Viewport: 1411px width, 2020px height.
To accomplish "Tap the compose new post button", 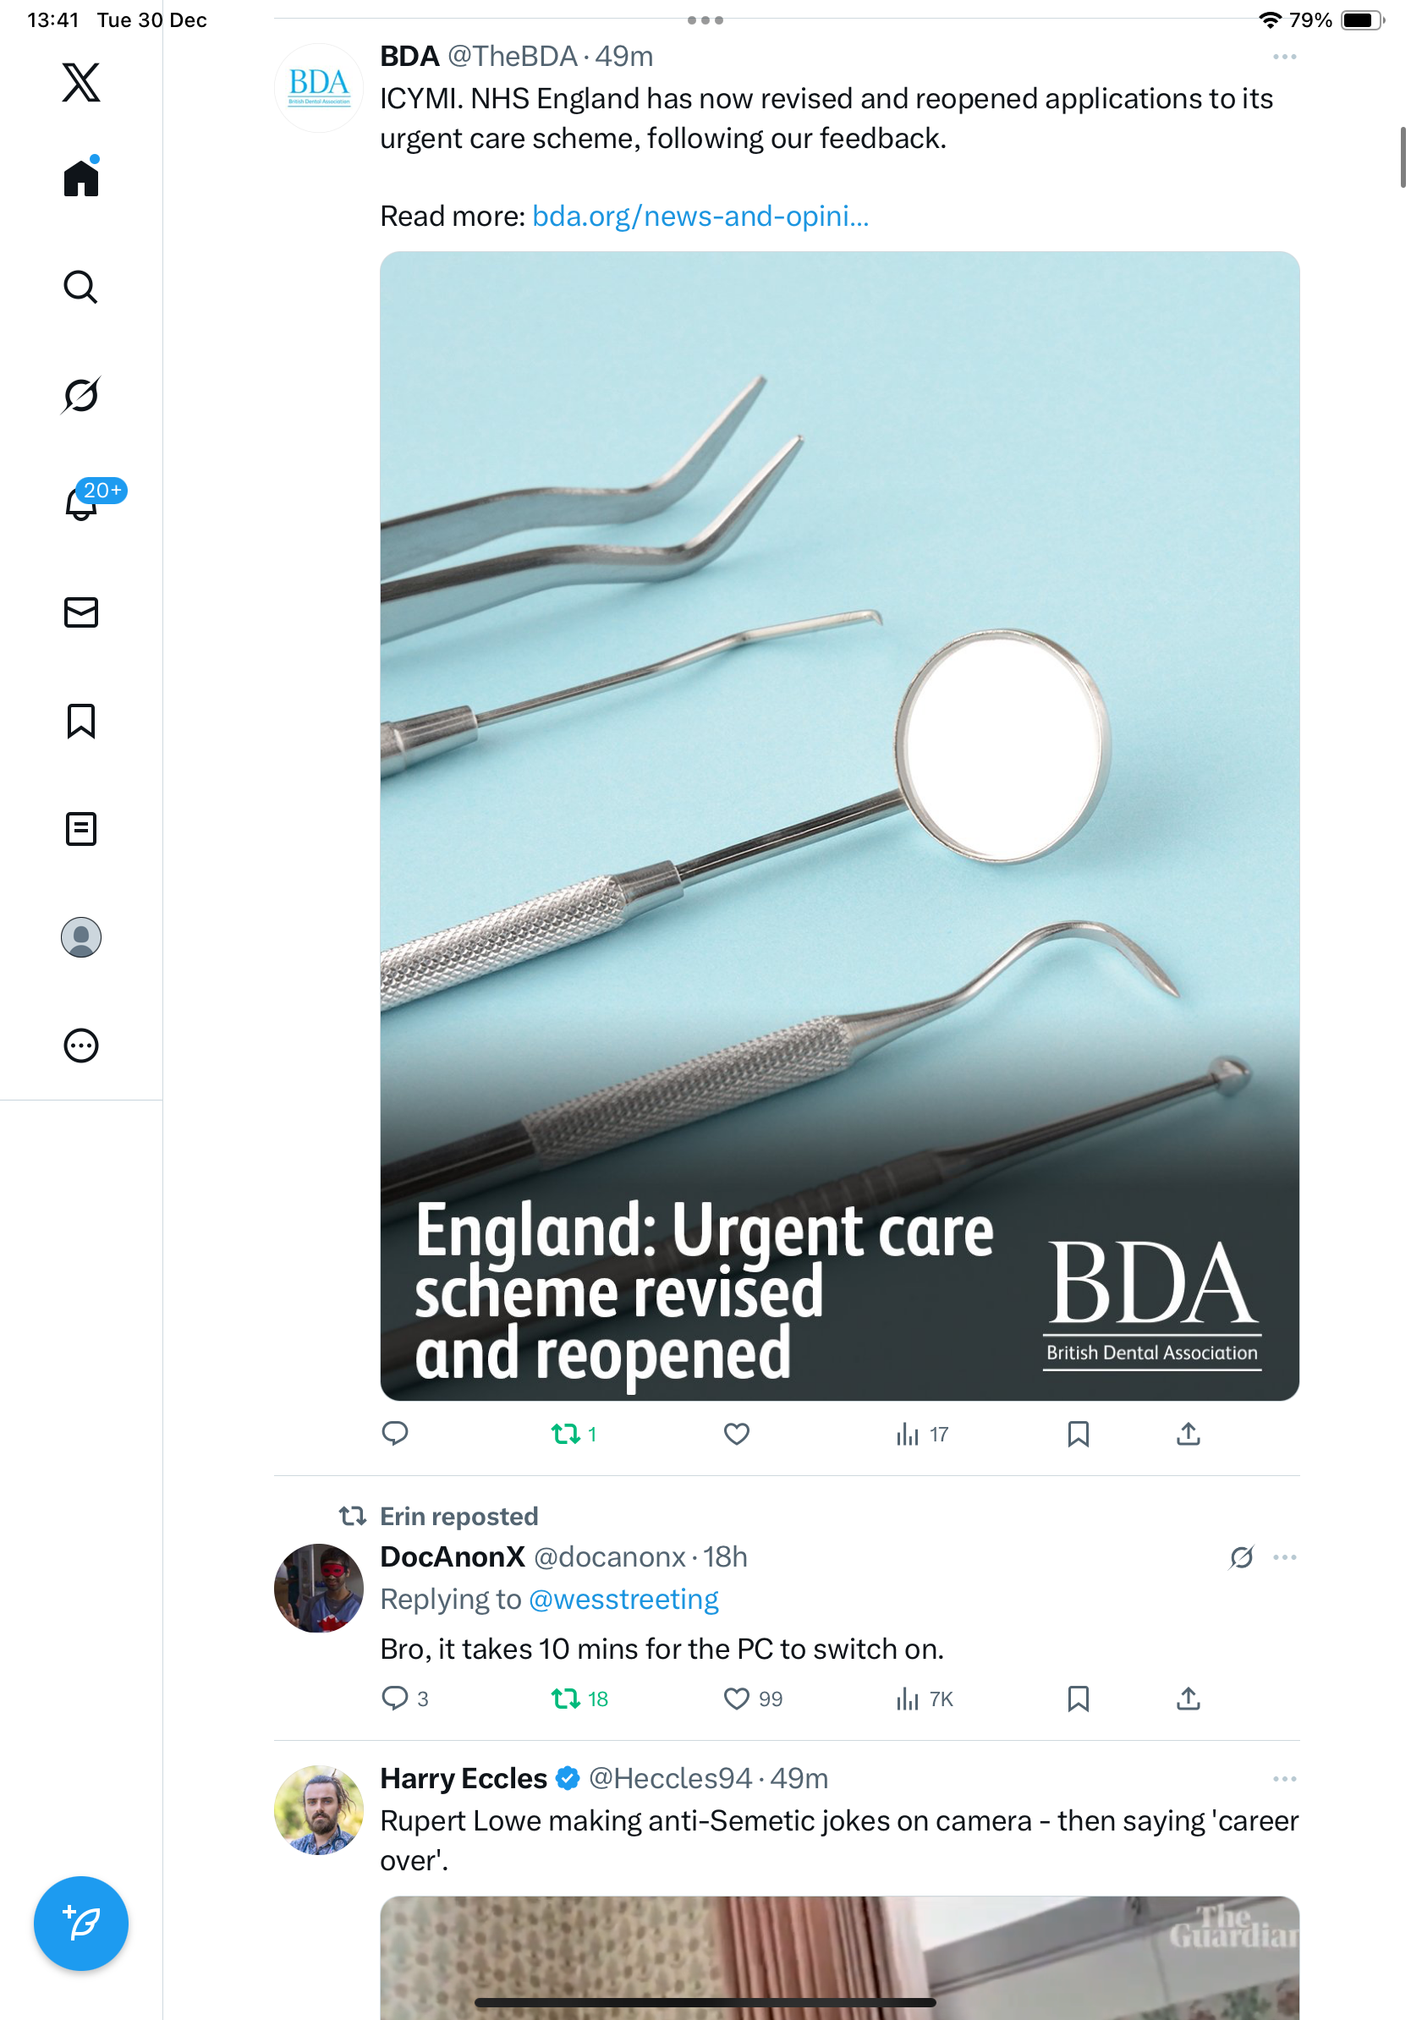I will pos(81,1924).
